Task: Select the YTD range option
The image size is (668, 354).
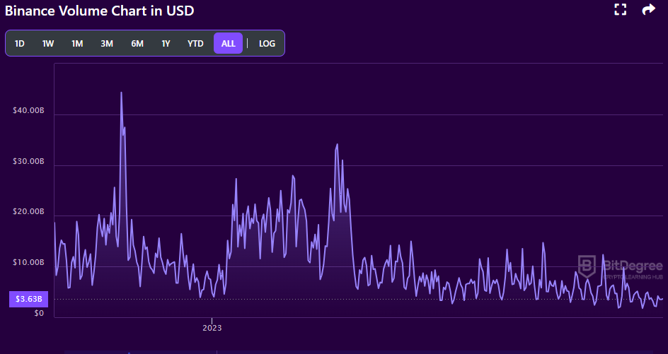Action: pyautogui.click(x=195, y=43)
